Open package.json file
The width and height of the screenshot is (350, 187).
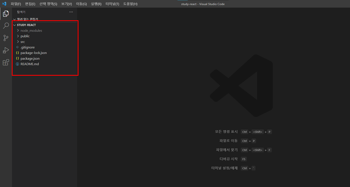coord(30,59)
